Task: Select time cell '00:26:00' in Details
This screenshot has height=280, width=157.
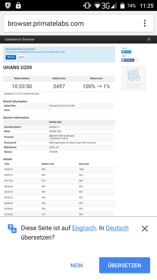Action: pyautogui.click(x=9, y=186)
